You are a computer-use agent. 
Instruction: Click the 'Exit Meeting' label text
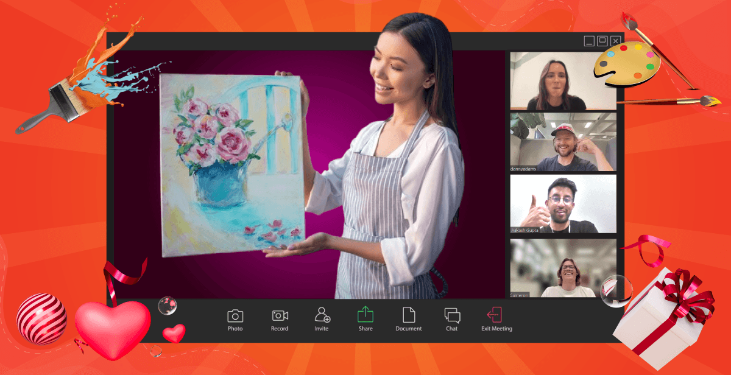click(x=497, y=329)
